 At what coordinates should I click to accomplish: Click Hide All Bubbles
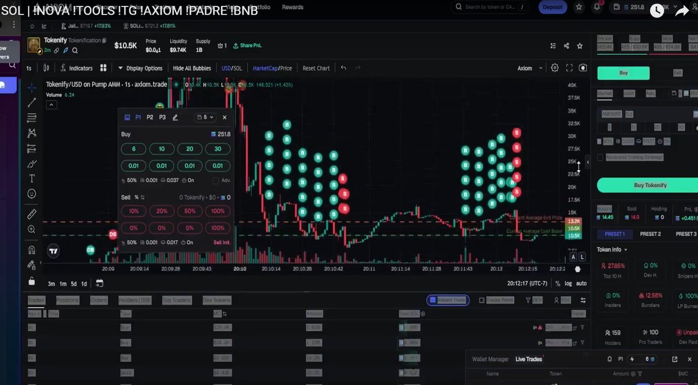coord(192,68)
